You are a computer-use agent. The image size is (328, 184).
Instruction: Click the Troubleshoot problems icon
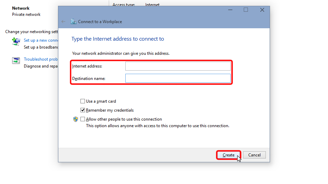coord(16,61)
